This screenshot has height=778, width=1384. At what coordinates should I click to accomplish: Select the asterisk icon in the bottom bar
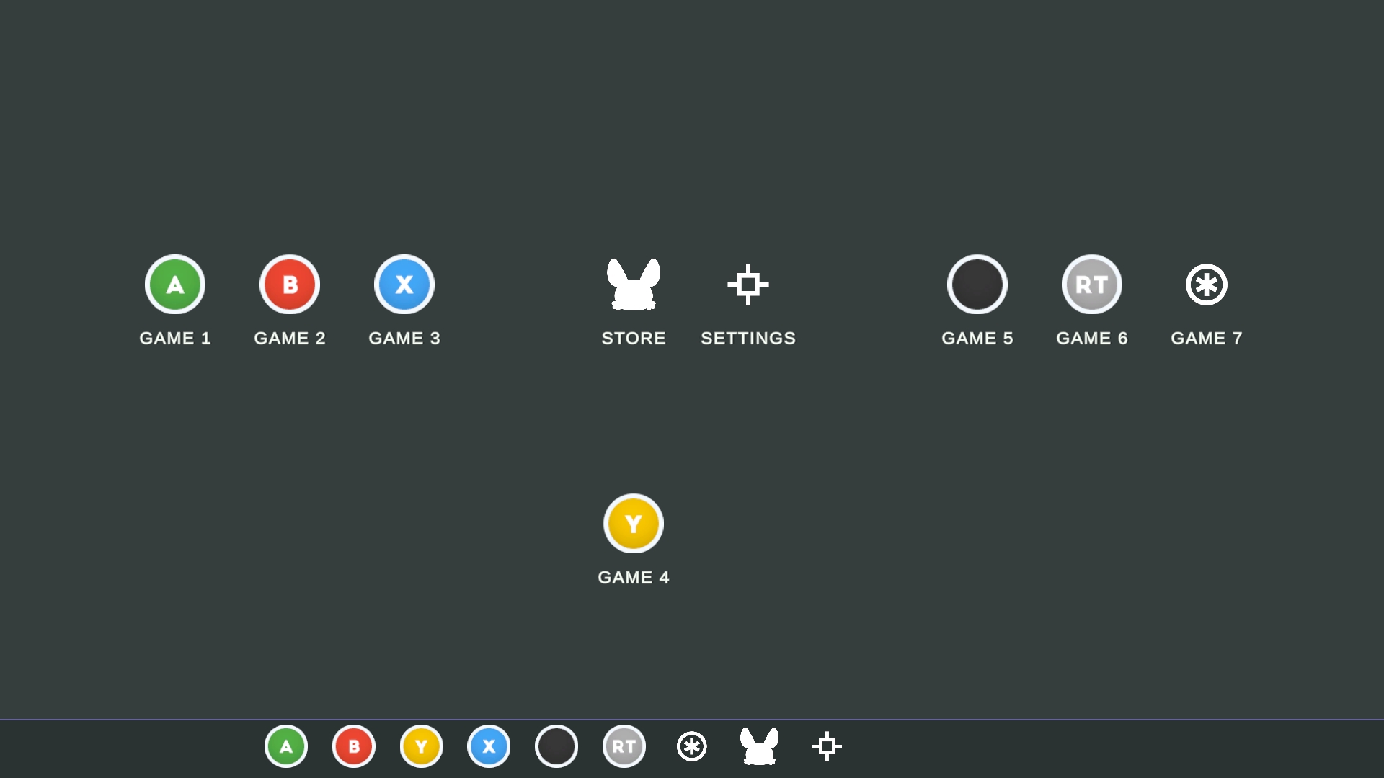tap(691, 746)
